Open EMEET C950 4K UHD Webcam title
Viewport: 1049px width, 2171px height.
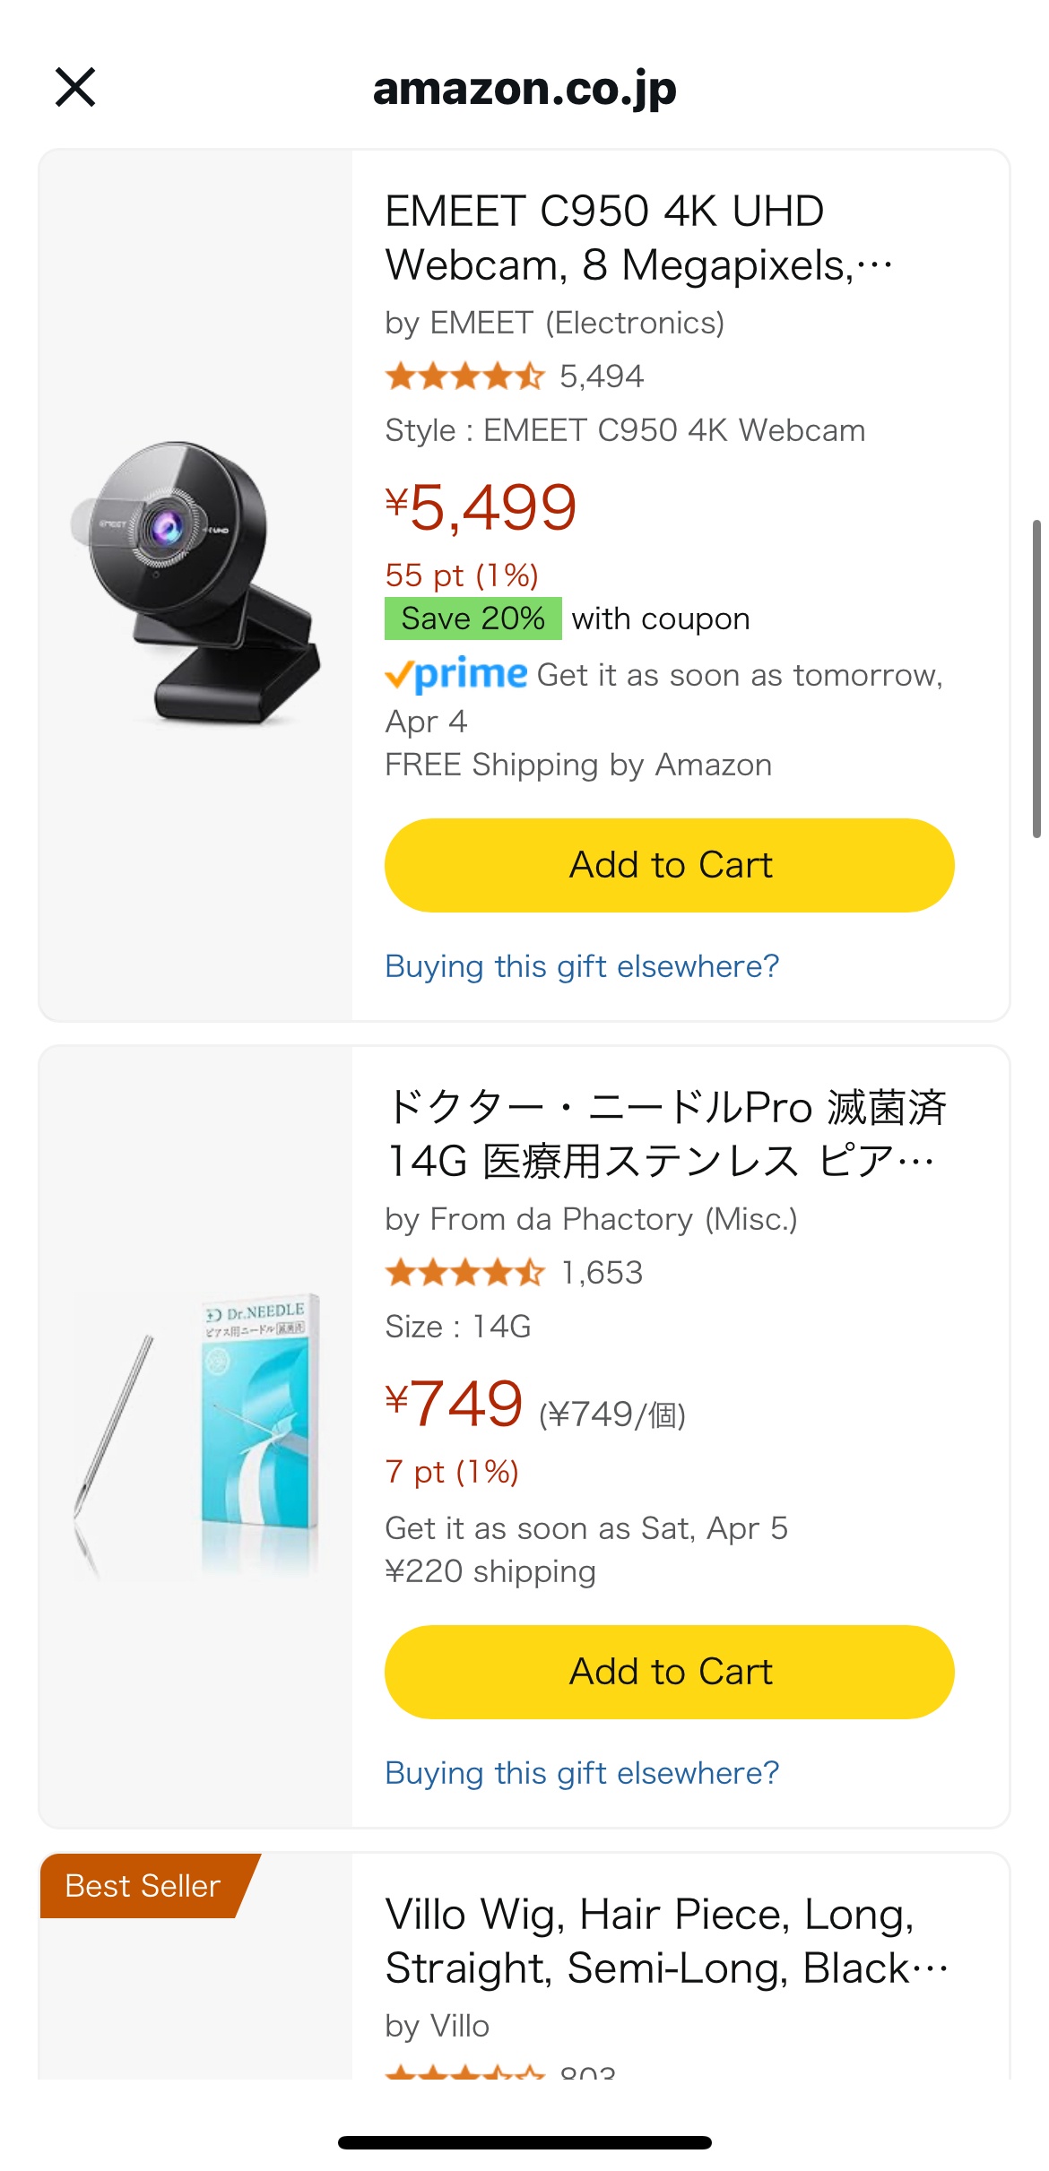coord(638,238)
